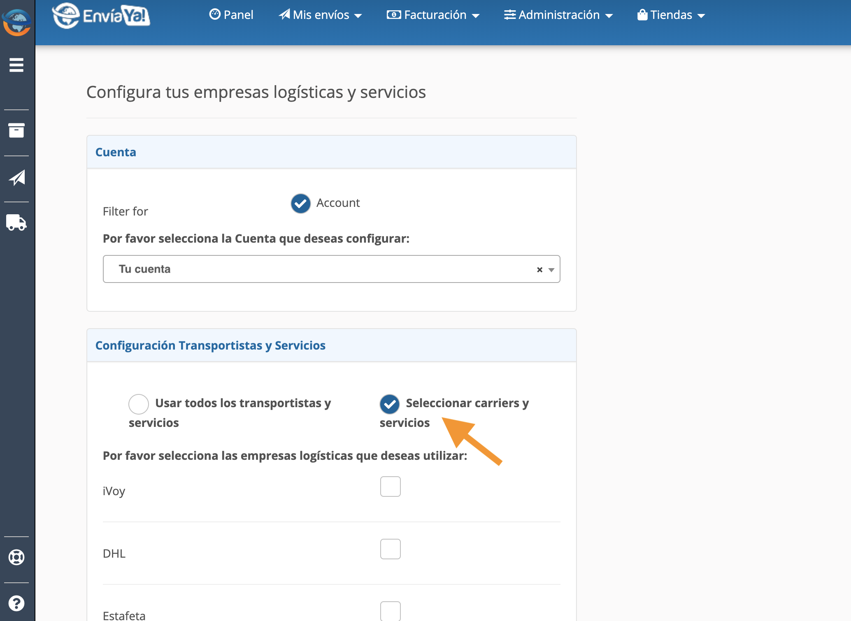Click the paper plane sidebar icon
Screen dimensions: 851x621
[17, 178]
